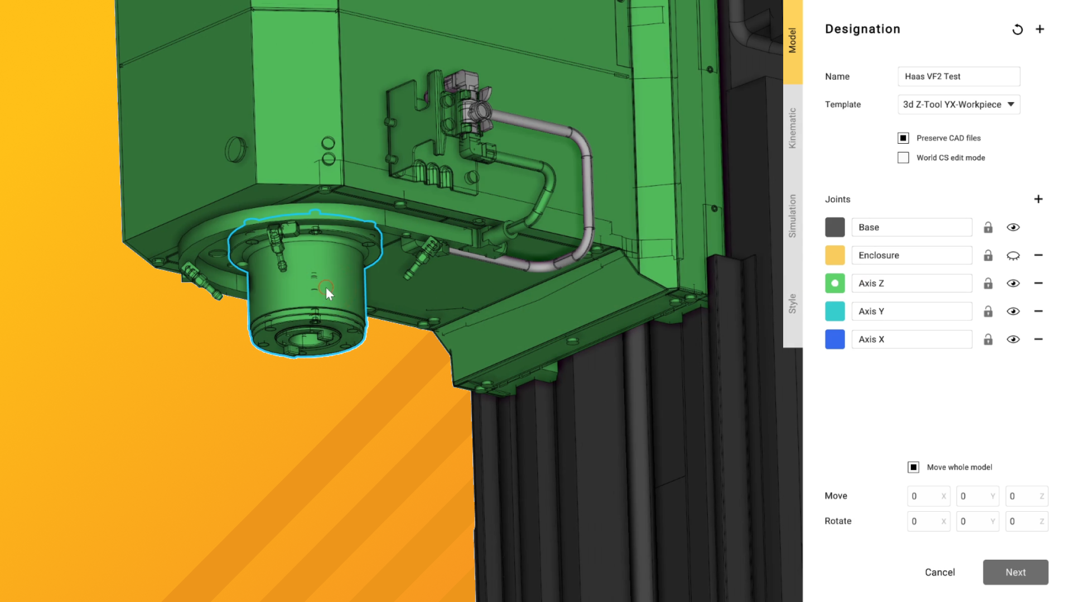Screen dimensions: 1071x602
Task: Uncheck the Move whole model checkbox
Action: click(x=913, y=467)
